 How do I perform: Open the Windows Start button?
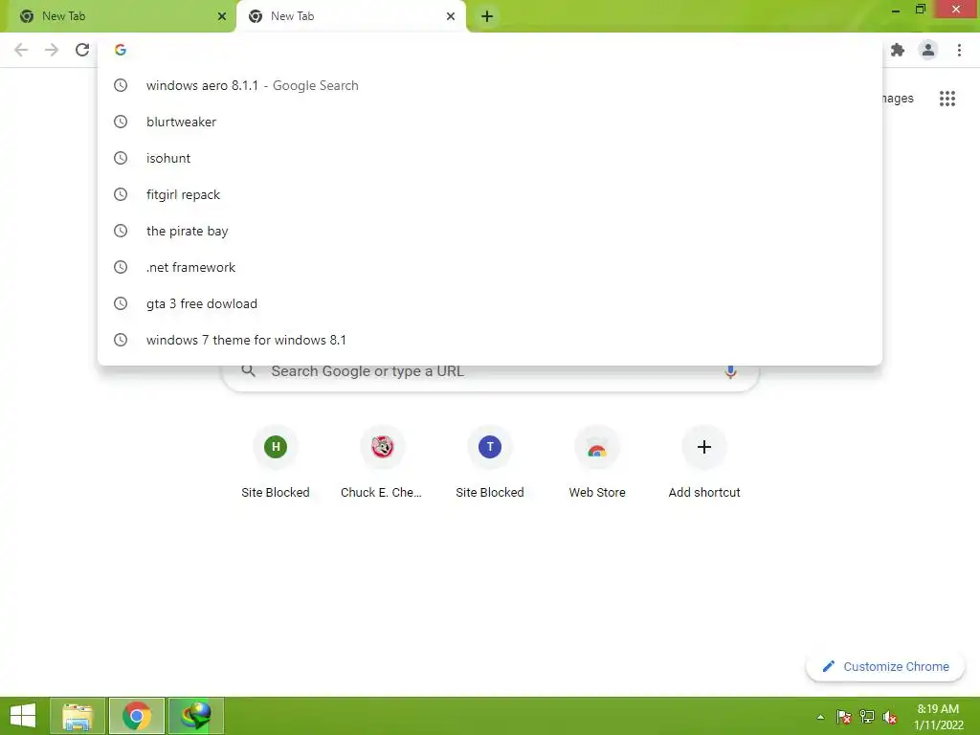click(x=23, y=716)
